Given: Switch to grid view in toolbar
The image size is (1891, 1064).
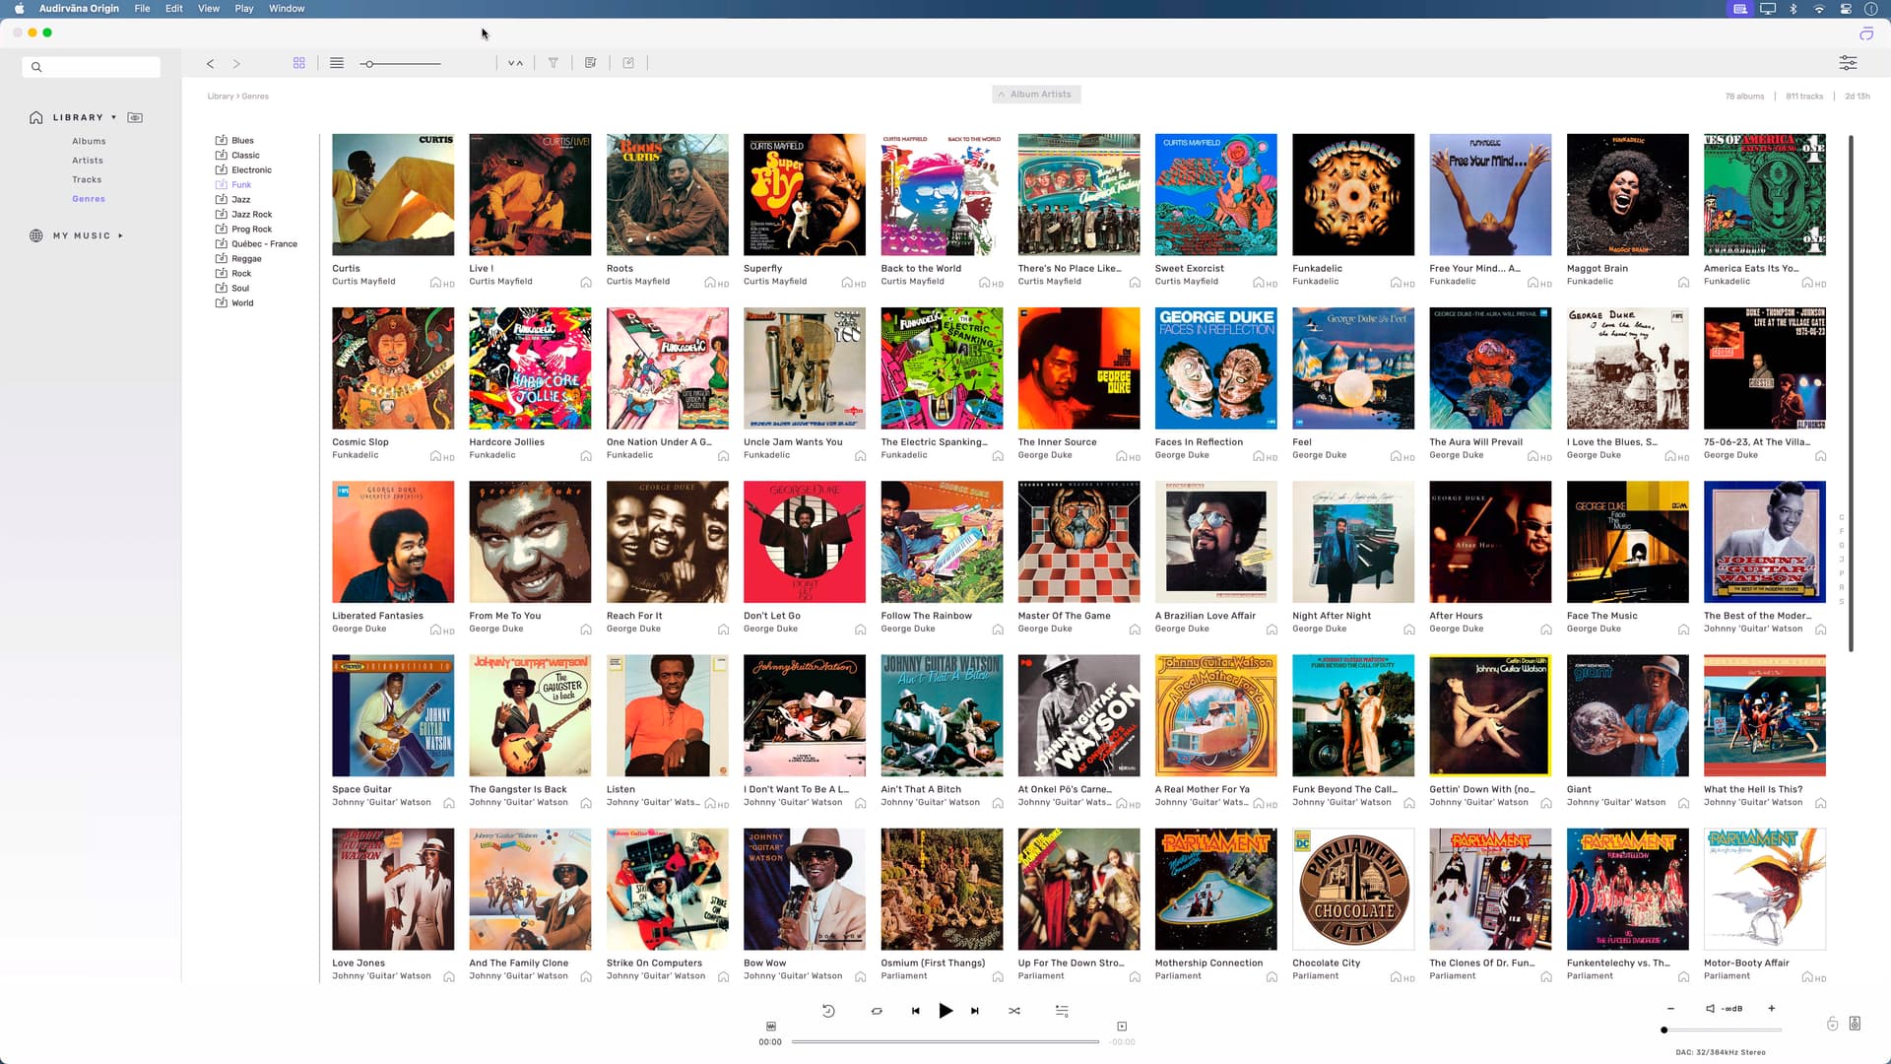Looking at the screenshot, I should click(x=299, y=63).
